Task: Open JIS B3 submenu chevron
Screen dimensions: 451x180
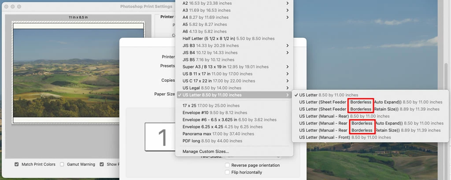Action: pos(288,45)
